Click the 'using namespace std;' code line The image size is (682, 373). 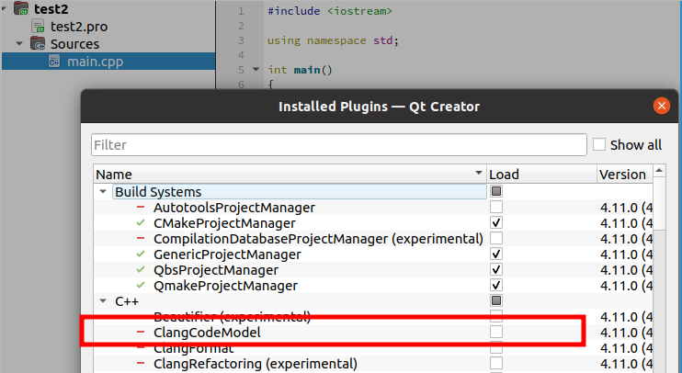(333, 40)
